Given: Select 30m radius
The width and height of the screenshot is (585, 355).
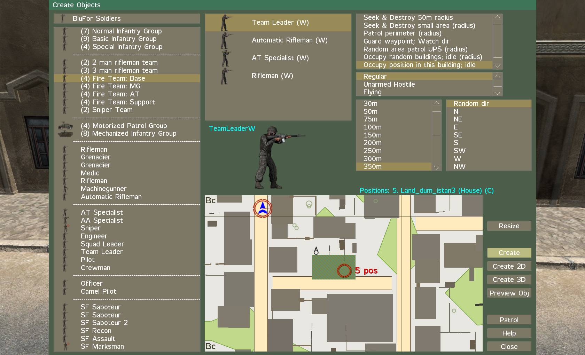Looking at the screenshot, I should 393,103.
